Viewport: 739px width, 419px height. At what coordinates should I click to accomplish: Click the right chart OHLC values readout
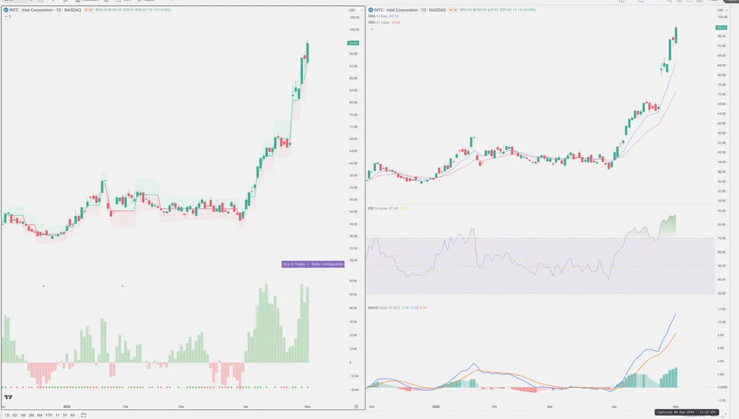[498, 10]
